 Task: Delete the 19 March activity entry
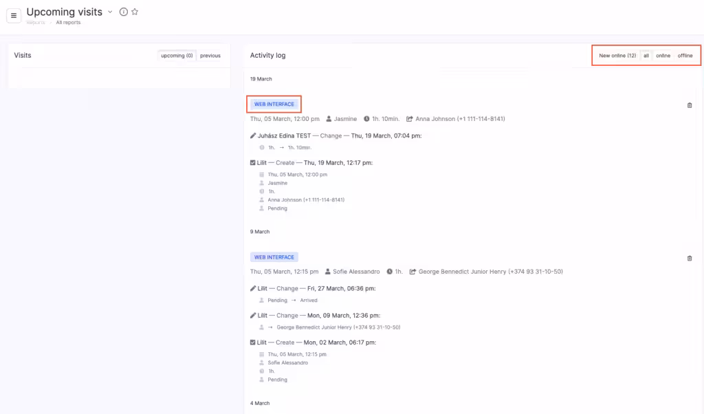[x=690, y=105]
